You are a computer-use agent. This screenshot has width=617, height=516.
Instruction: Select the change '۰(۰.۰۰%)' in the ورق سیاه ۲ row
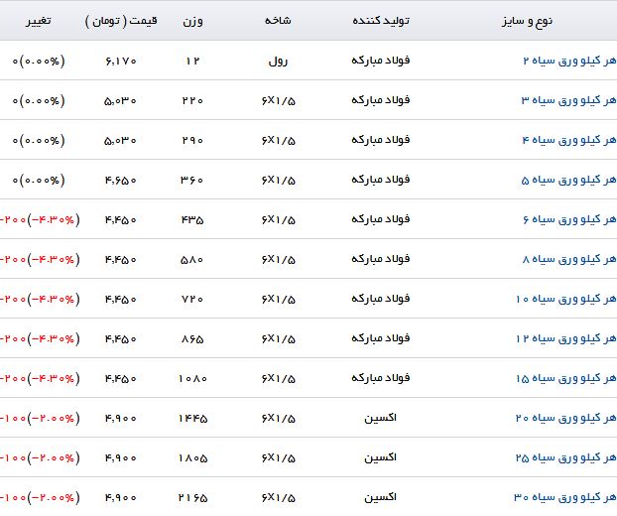pos(39,61)
